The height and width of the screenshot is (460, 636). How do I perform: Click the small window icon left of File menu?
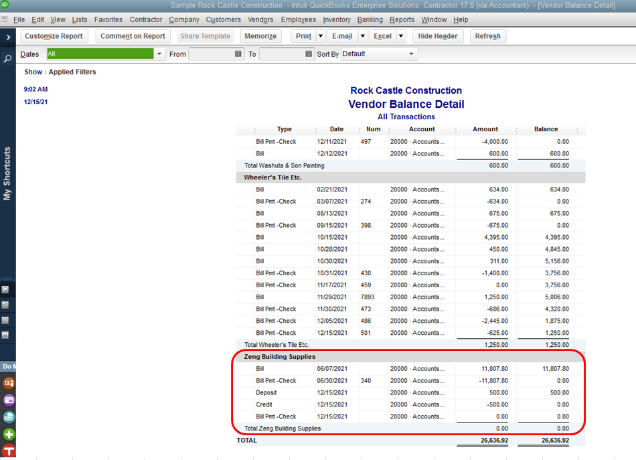5,19
